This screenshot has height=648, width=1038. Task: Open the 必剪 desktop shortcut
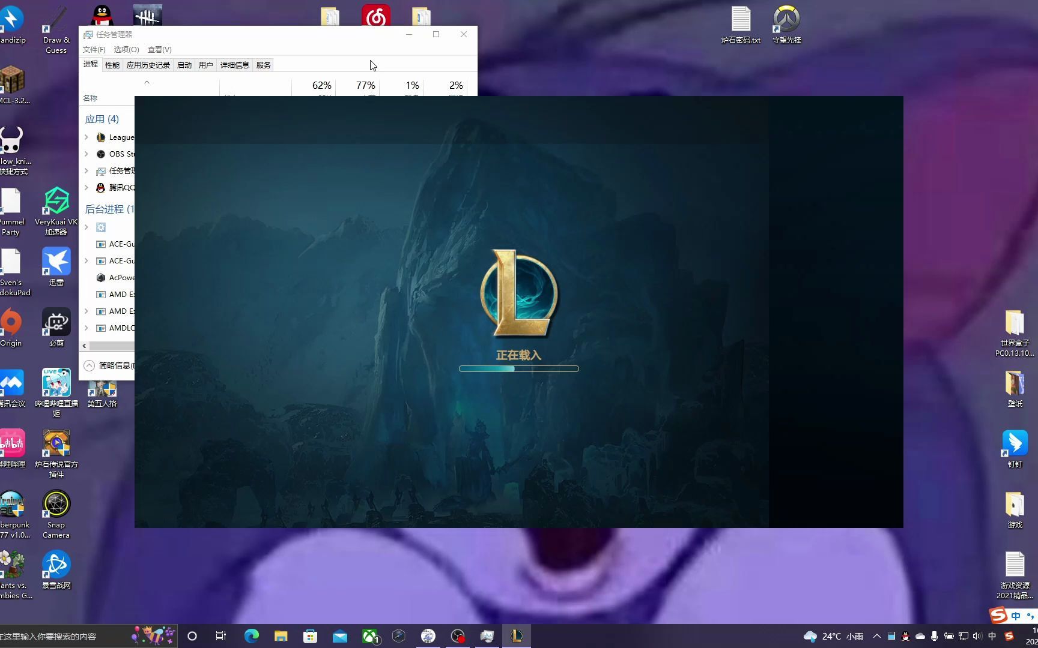(56, 328)
